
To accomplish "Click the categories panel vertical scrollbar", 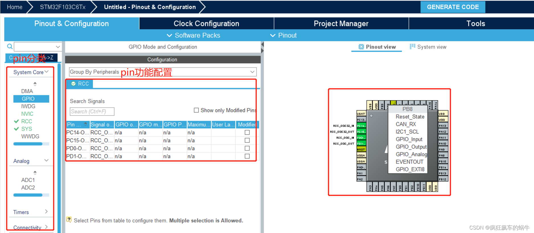I will 59,148.
